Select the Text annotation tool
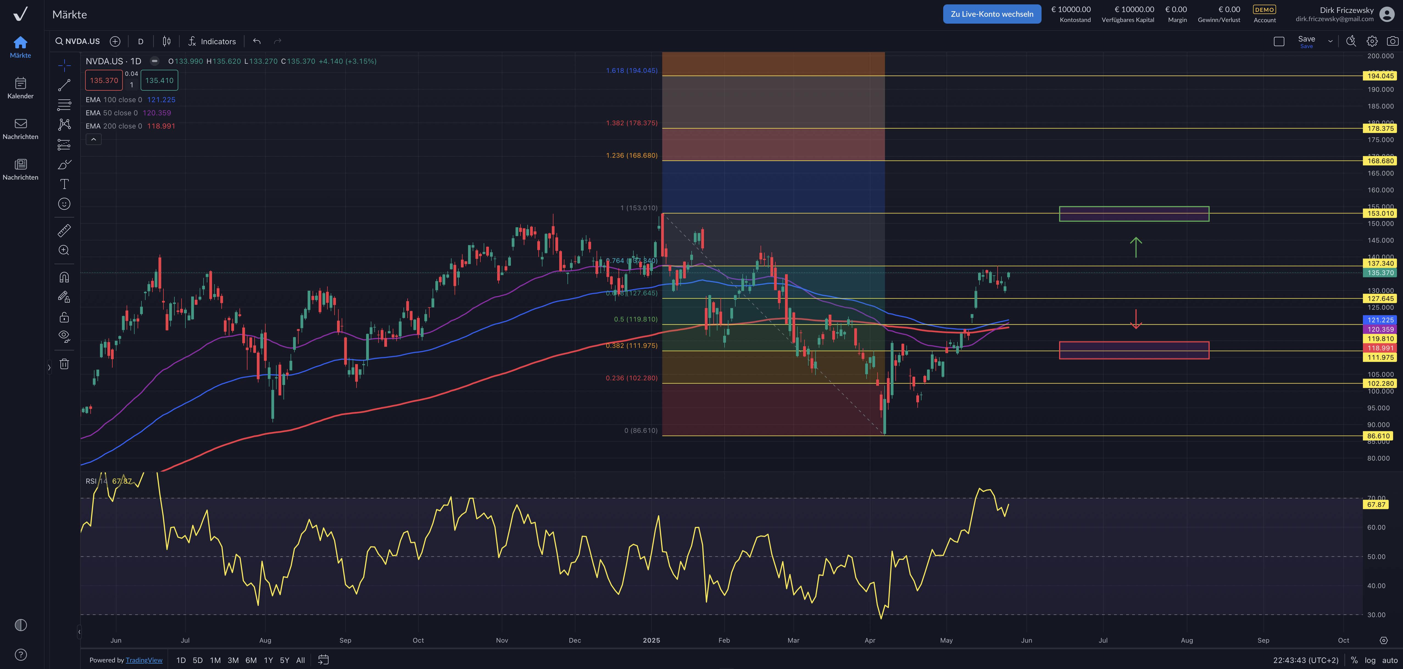This screenshot has height=669, width=1403. (x=64, y=184)
